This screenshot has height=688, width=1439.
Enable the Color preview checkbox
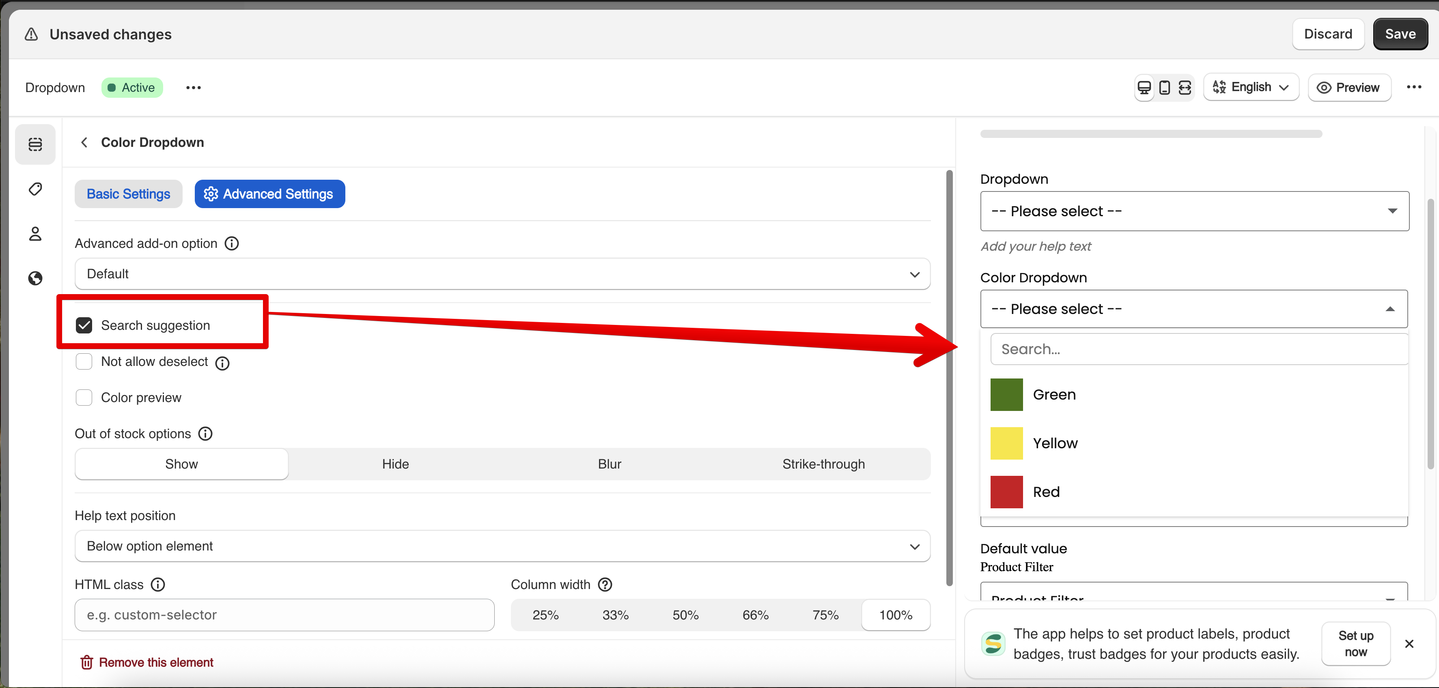pyautogui.click(x=84, y=398)
